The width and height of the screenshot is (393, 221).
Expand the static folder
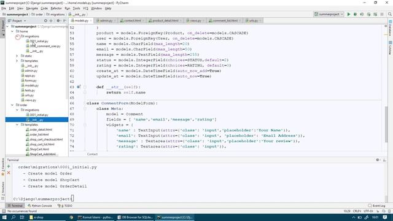click(x=17, y=56)
